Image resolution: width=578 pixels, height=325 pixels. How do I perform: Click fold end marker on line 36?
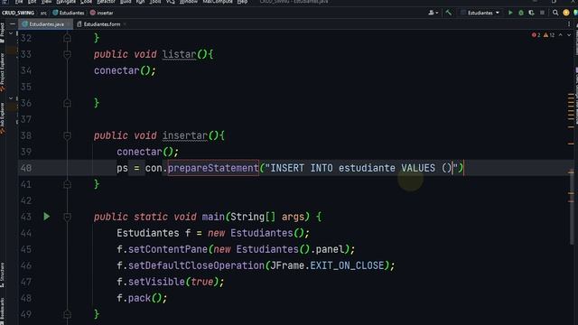[x=67, y=103]
